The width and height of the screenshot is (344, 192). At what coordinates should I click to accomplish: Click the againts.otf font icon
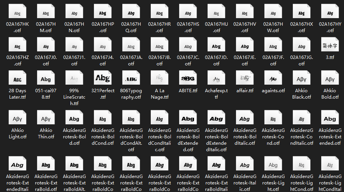(x=273, y=78)
